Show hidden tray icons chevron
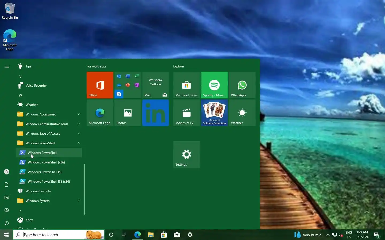The image size is (385, 240). pos(328,235)
